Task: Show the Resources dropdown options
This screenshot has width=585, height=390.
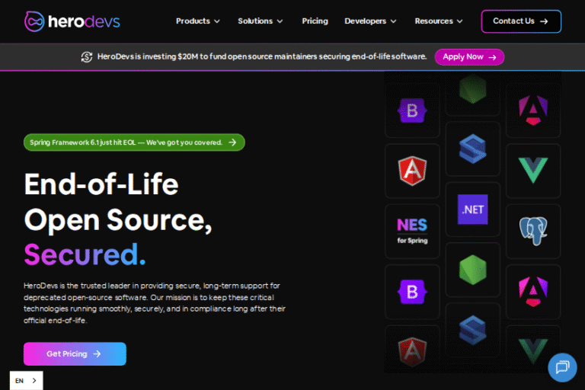Action: 439,21
